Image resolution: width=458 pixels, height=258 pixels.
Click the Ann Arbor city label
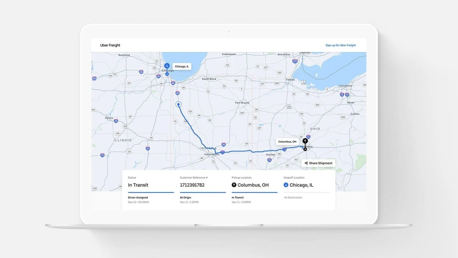click(x=284, y=54)
